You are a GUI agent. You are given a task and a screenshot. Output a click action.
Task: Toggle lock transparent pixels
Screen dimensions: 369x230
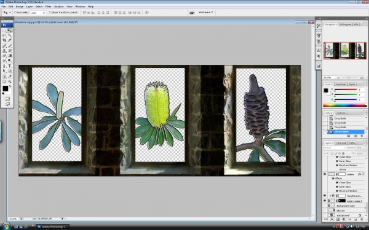332,153
